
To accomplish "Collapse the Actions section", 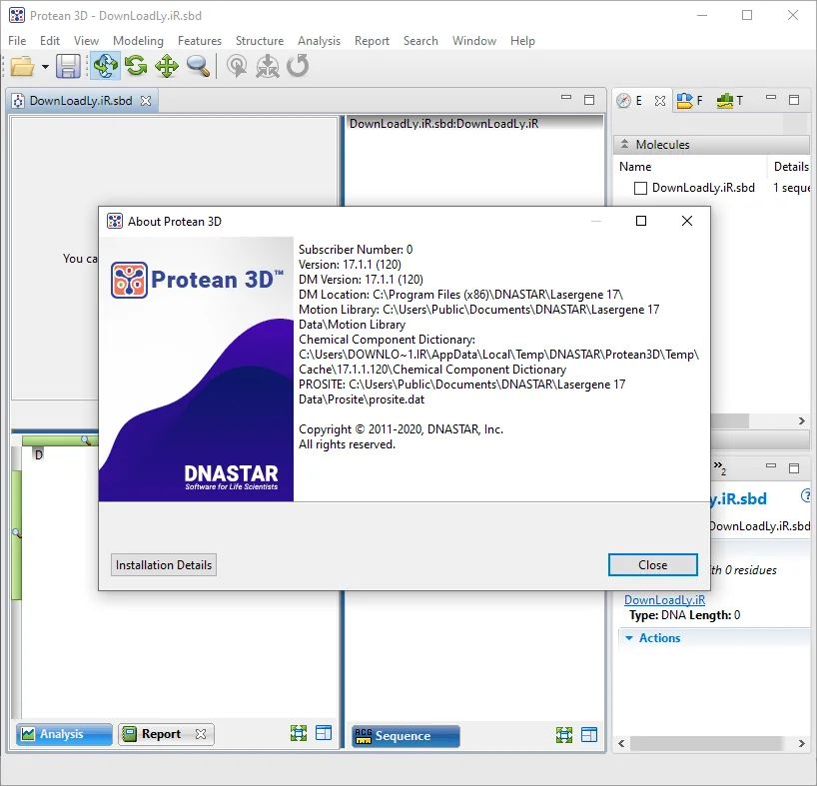I will tap(629, 638).
